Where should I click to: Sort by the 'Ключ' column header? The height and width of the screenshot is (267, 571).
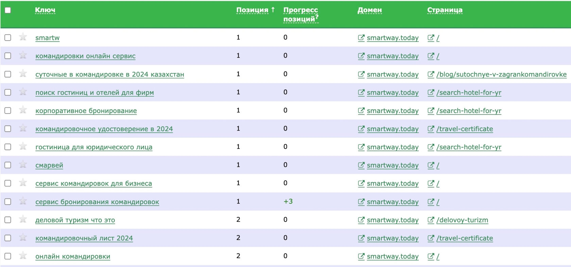tap(45, 10)
